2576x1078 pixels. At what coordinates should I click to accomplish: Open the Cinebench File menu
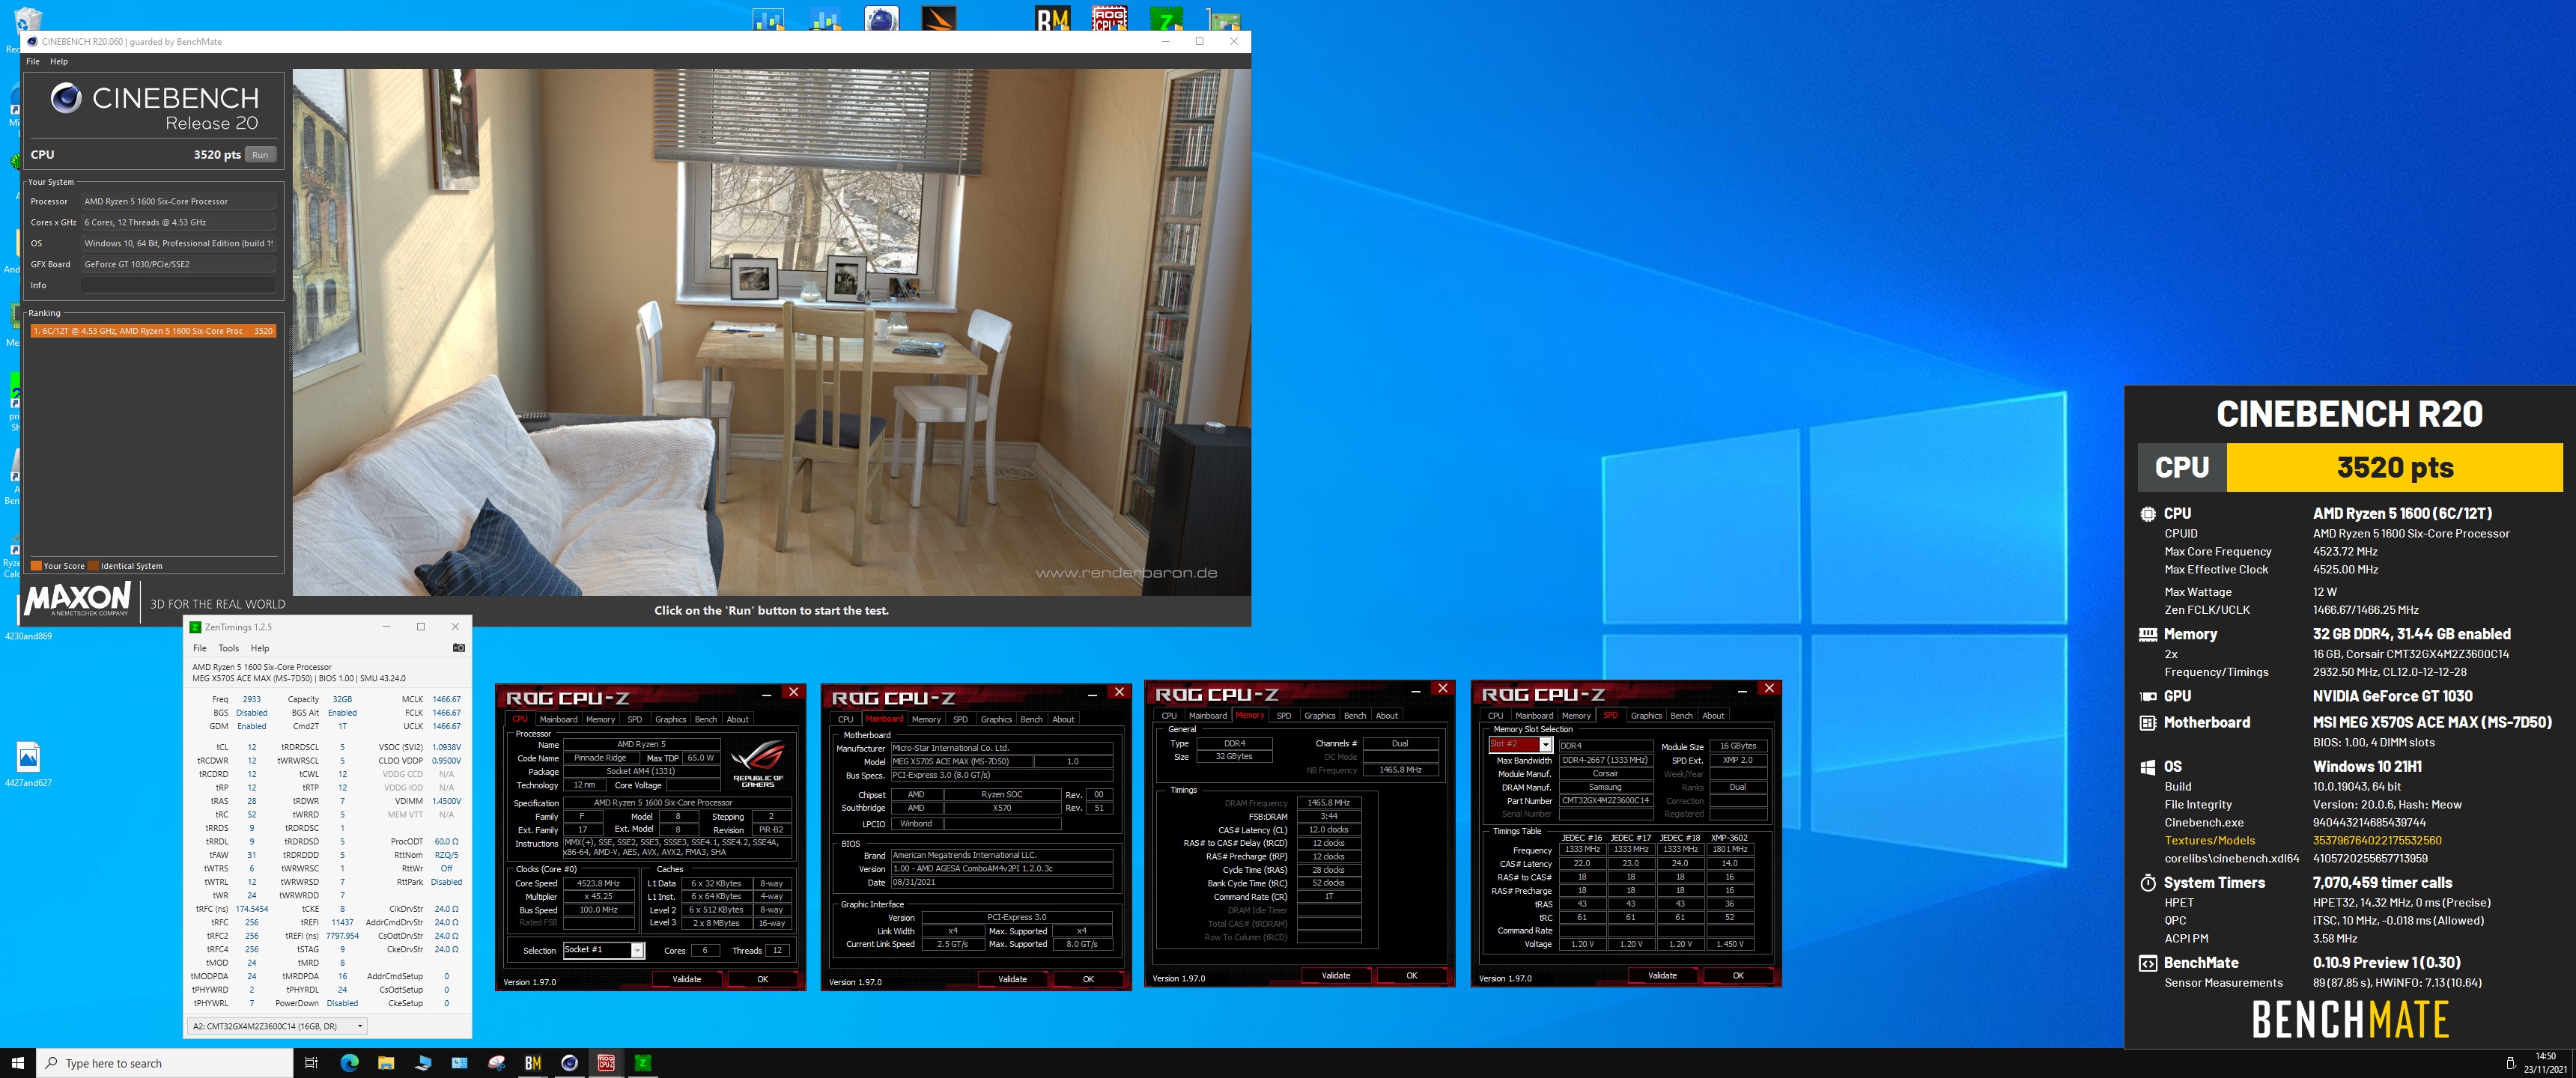33,62
